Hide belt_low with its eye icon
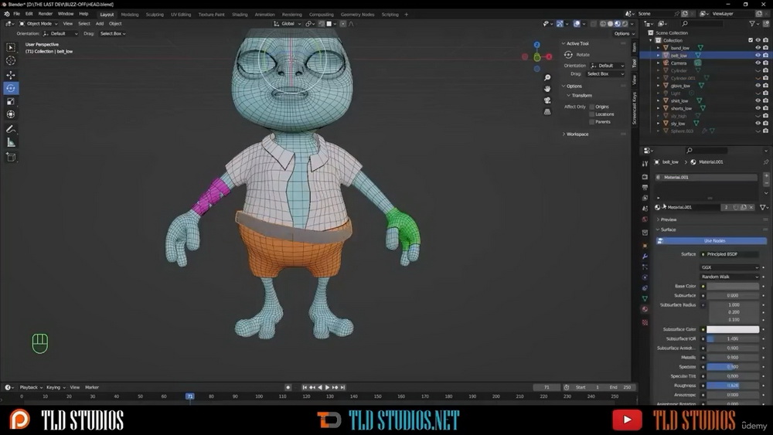Image resolution: width=773 pixels, height=435 pixels. (x=758, y=55)
